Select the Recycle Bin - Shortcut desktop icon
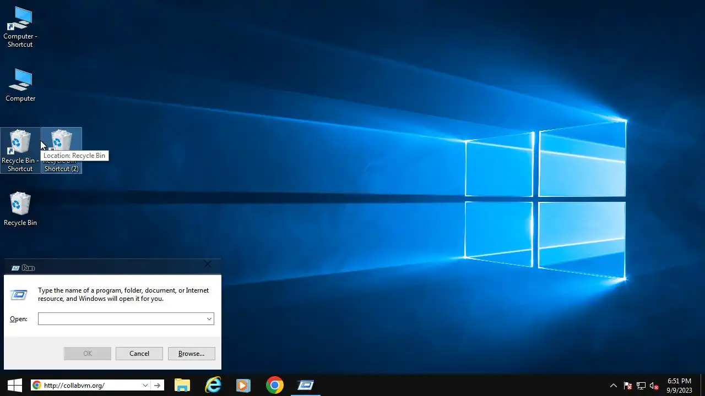This screenshot has height=396, width=705. click(x=20, y=150)
